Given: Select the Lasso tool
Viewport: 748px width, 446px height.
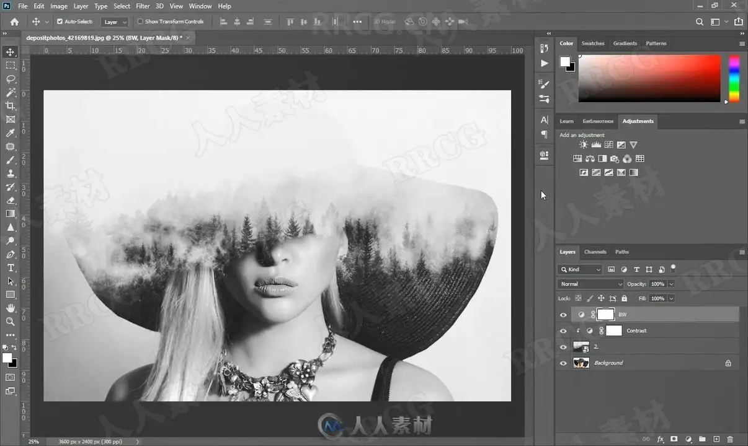Looking at the screenshot, I should coord(11,79).
